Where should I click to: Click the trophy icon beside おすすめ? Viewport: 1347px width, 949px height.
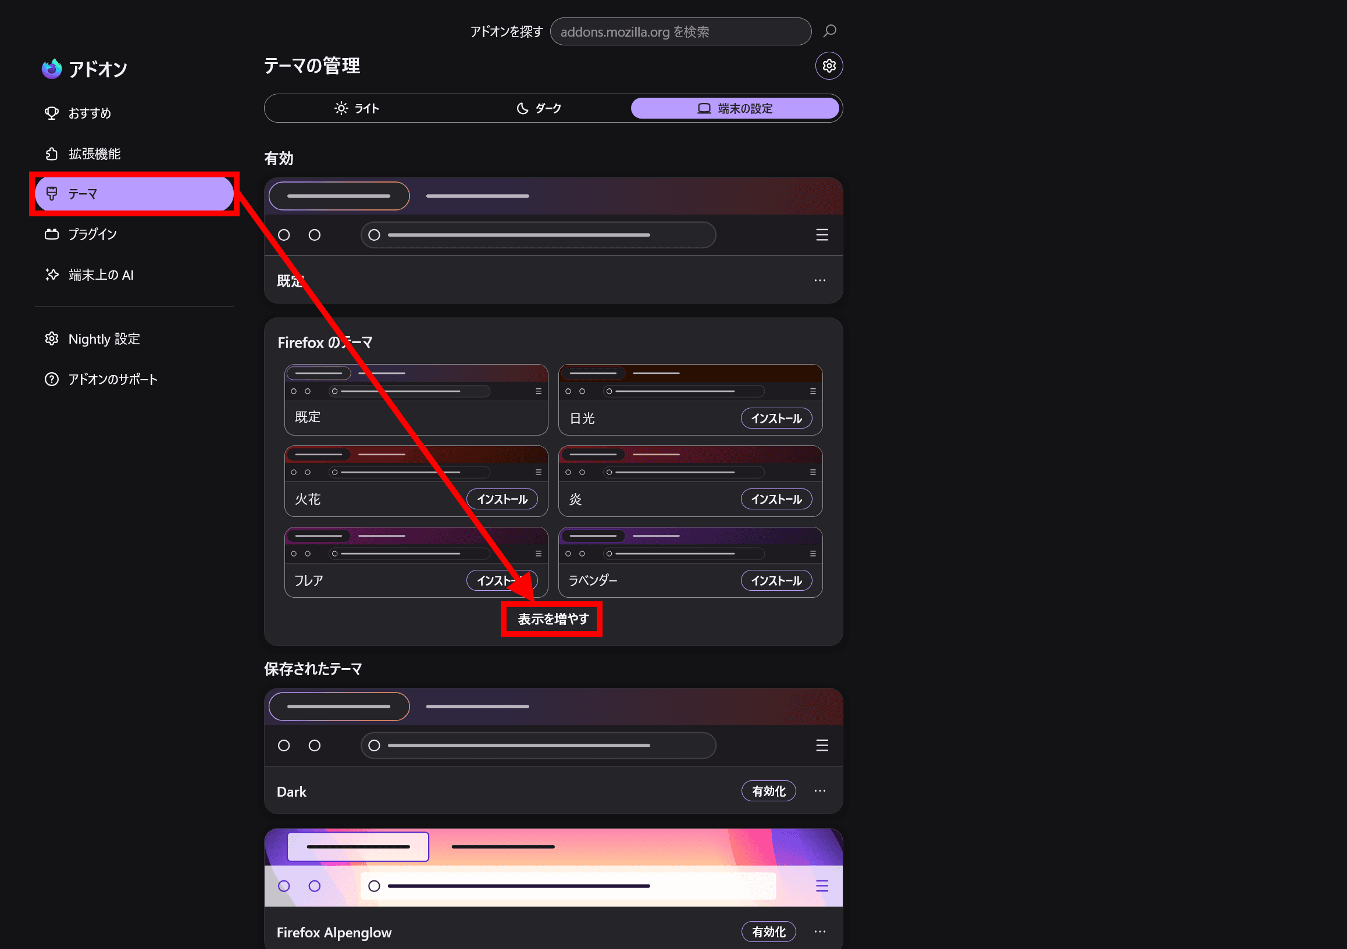click(52, 113)
